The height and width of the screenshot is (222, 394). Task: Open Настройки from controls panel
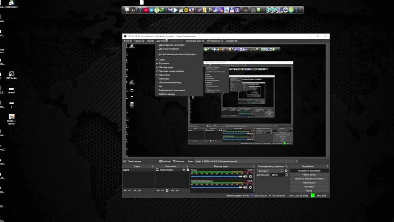pos(309,187)
